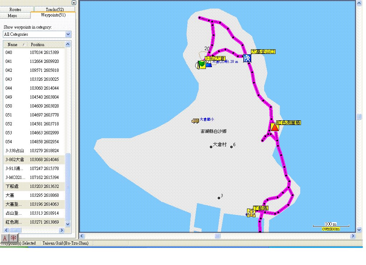Image resolution: width=366 pixels, height=265 pixels.
Task: Click the 下船處 label on map
Action: click(x=261, y=208)
